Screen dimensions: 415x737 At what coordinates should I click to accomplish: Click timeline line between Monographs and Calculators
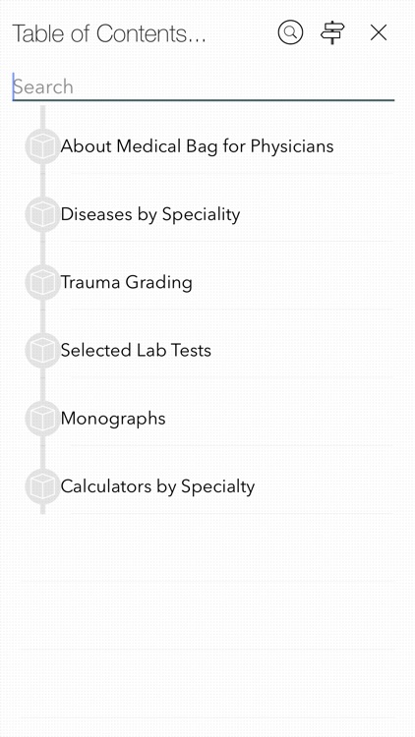[43, 452]
